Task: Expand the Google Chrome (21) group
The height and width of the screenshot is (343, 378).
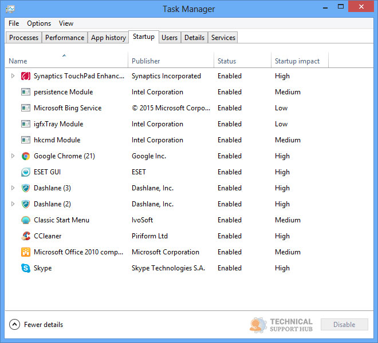Action: 13,156
